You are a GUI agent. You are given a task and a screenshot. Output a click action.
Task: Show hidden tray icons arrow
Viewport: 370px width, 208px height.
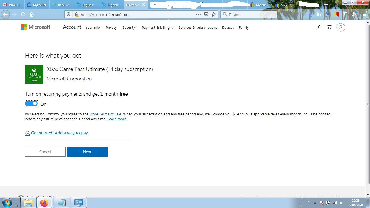[315, 203]
